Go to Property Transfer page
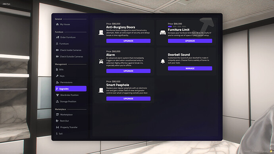Image resolution: width=274 pixels, height=154 pixels. pos(71,127)
